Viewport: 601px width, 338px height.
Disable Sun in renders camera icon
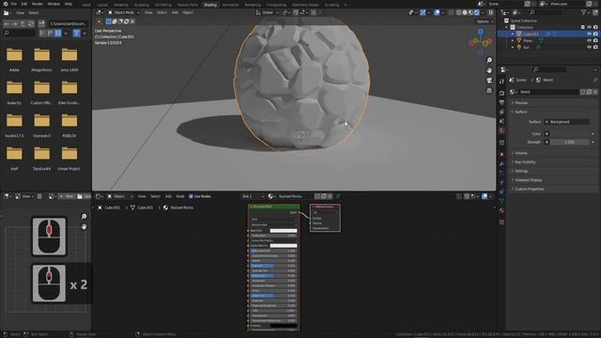point(595,48)
